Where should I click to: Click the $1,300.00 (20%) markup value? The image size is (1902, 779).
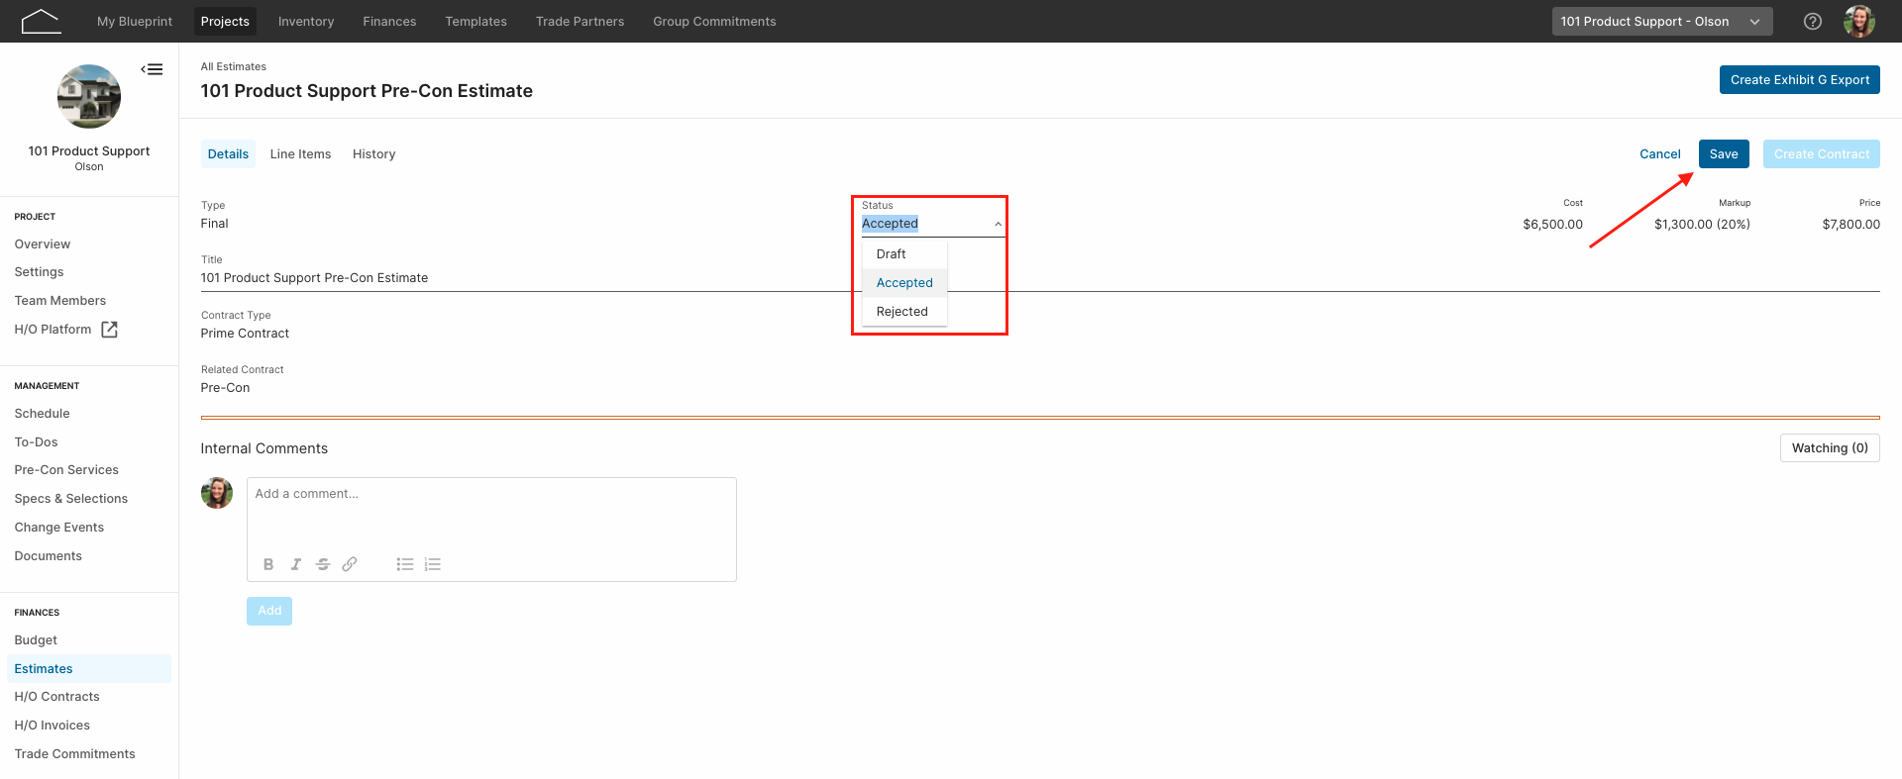pos(1702,225)
